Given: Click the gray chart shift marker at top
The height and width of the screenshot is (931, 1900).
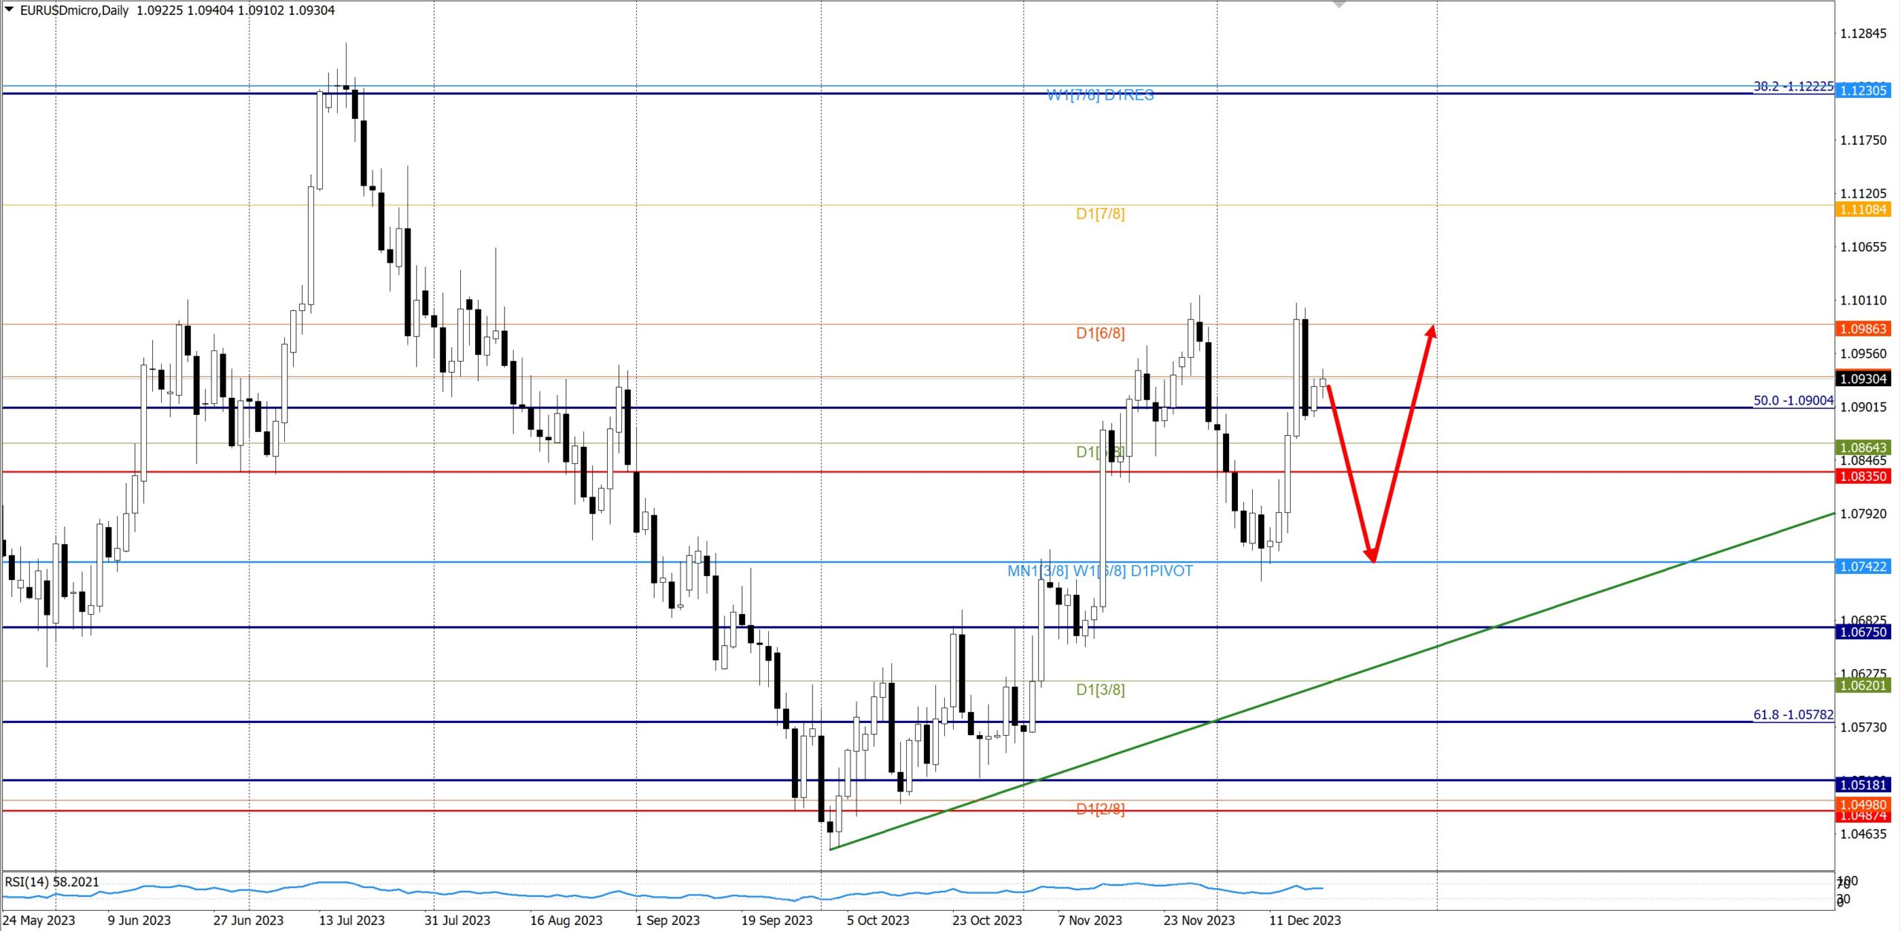Looking at the screenshot, I should 1339,4.
